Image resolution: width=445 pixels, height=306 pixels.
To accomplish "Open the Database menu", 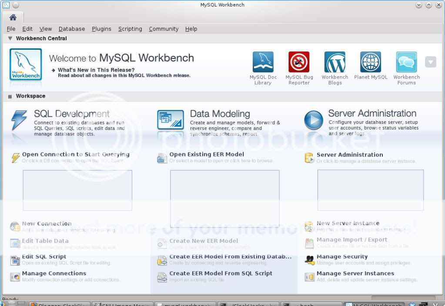I will (x=72, y=29).
